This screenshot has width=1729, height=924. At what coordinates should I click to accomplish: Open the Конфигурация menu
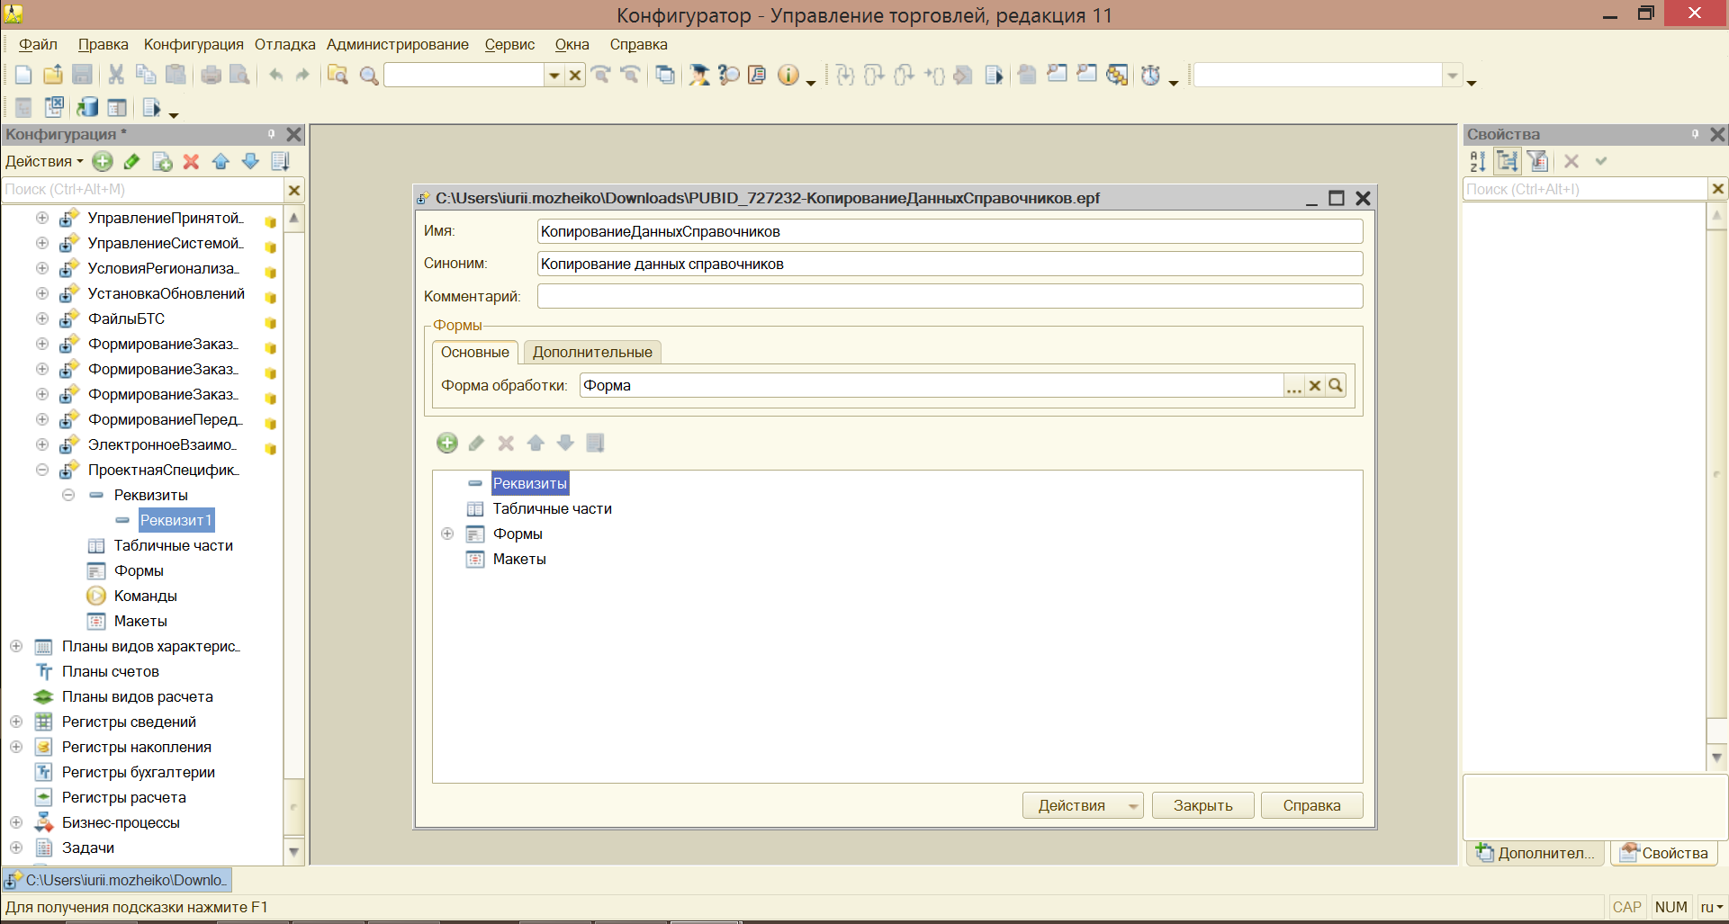tap(194, 45)
